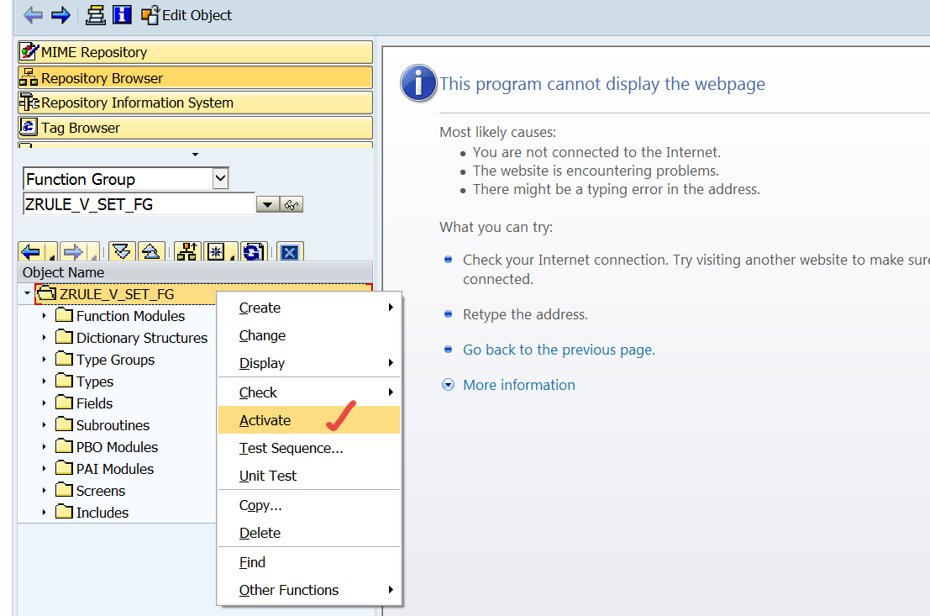This screenshot has height=616, width=930.
Task: Click the 'Retype the address.' text
Action: point(526,314)
